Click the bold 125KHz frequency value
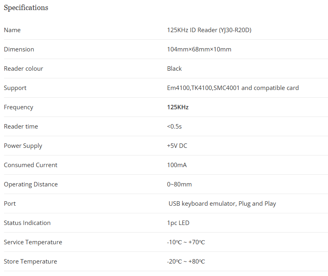The width and height of the screenshot is (328, 276). point(177,107)
